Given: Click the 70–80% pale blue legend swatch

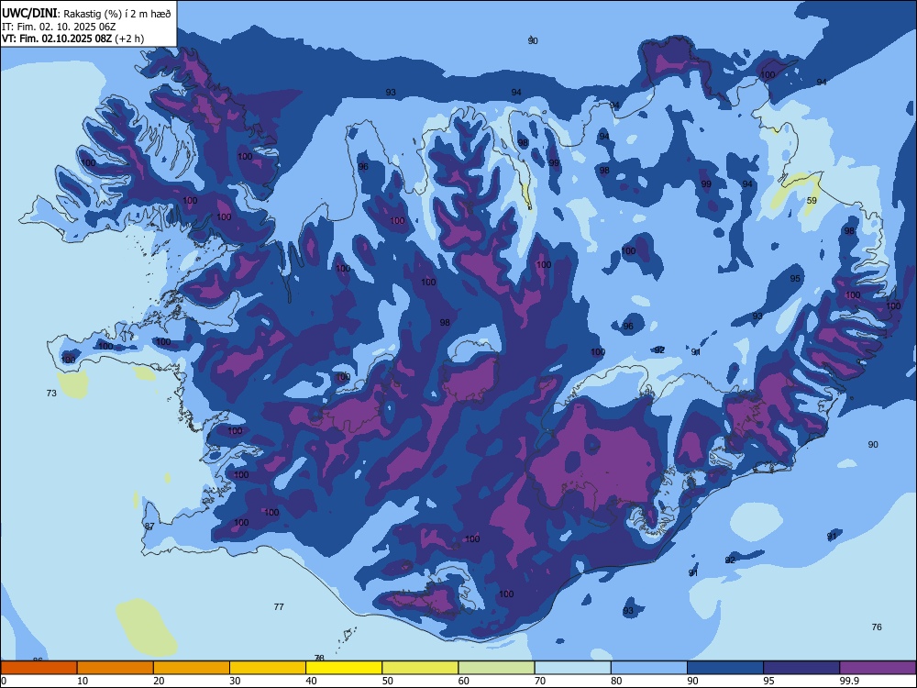Looking at the screenshot, I should 572,668.
